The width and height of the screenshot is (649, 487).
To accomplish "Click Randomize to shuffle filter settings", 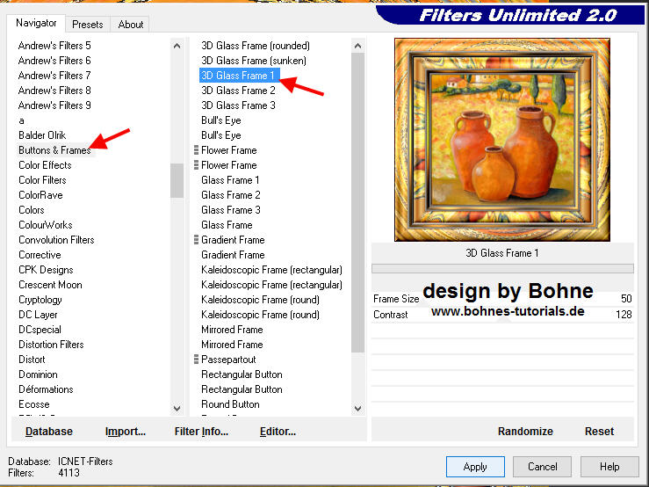I will tap(525, 432).
